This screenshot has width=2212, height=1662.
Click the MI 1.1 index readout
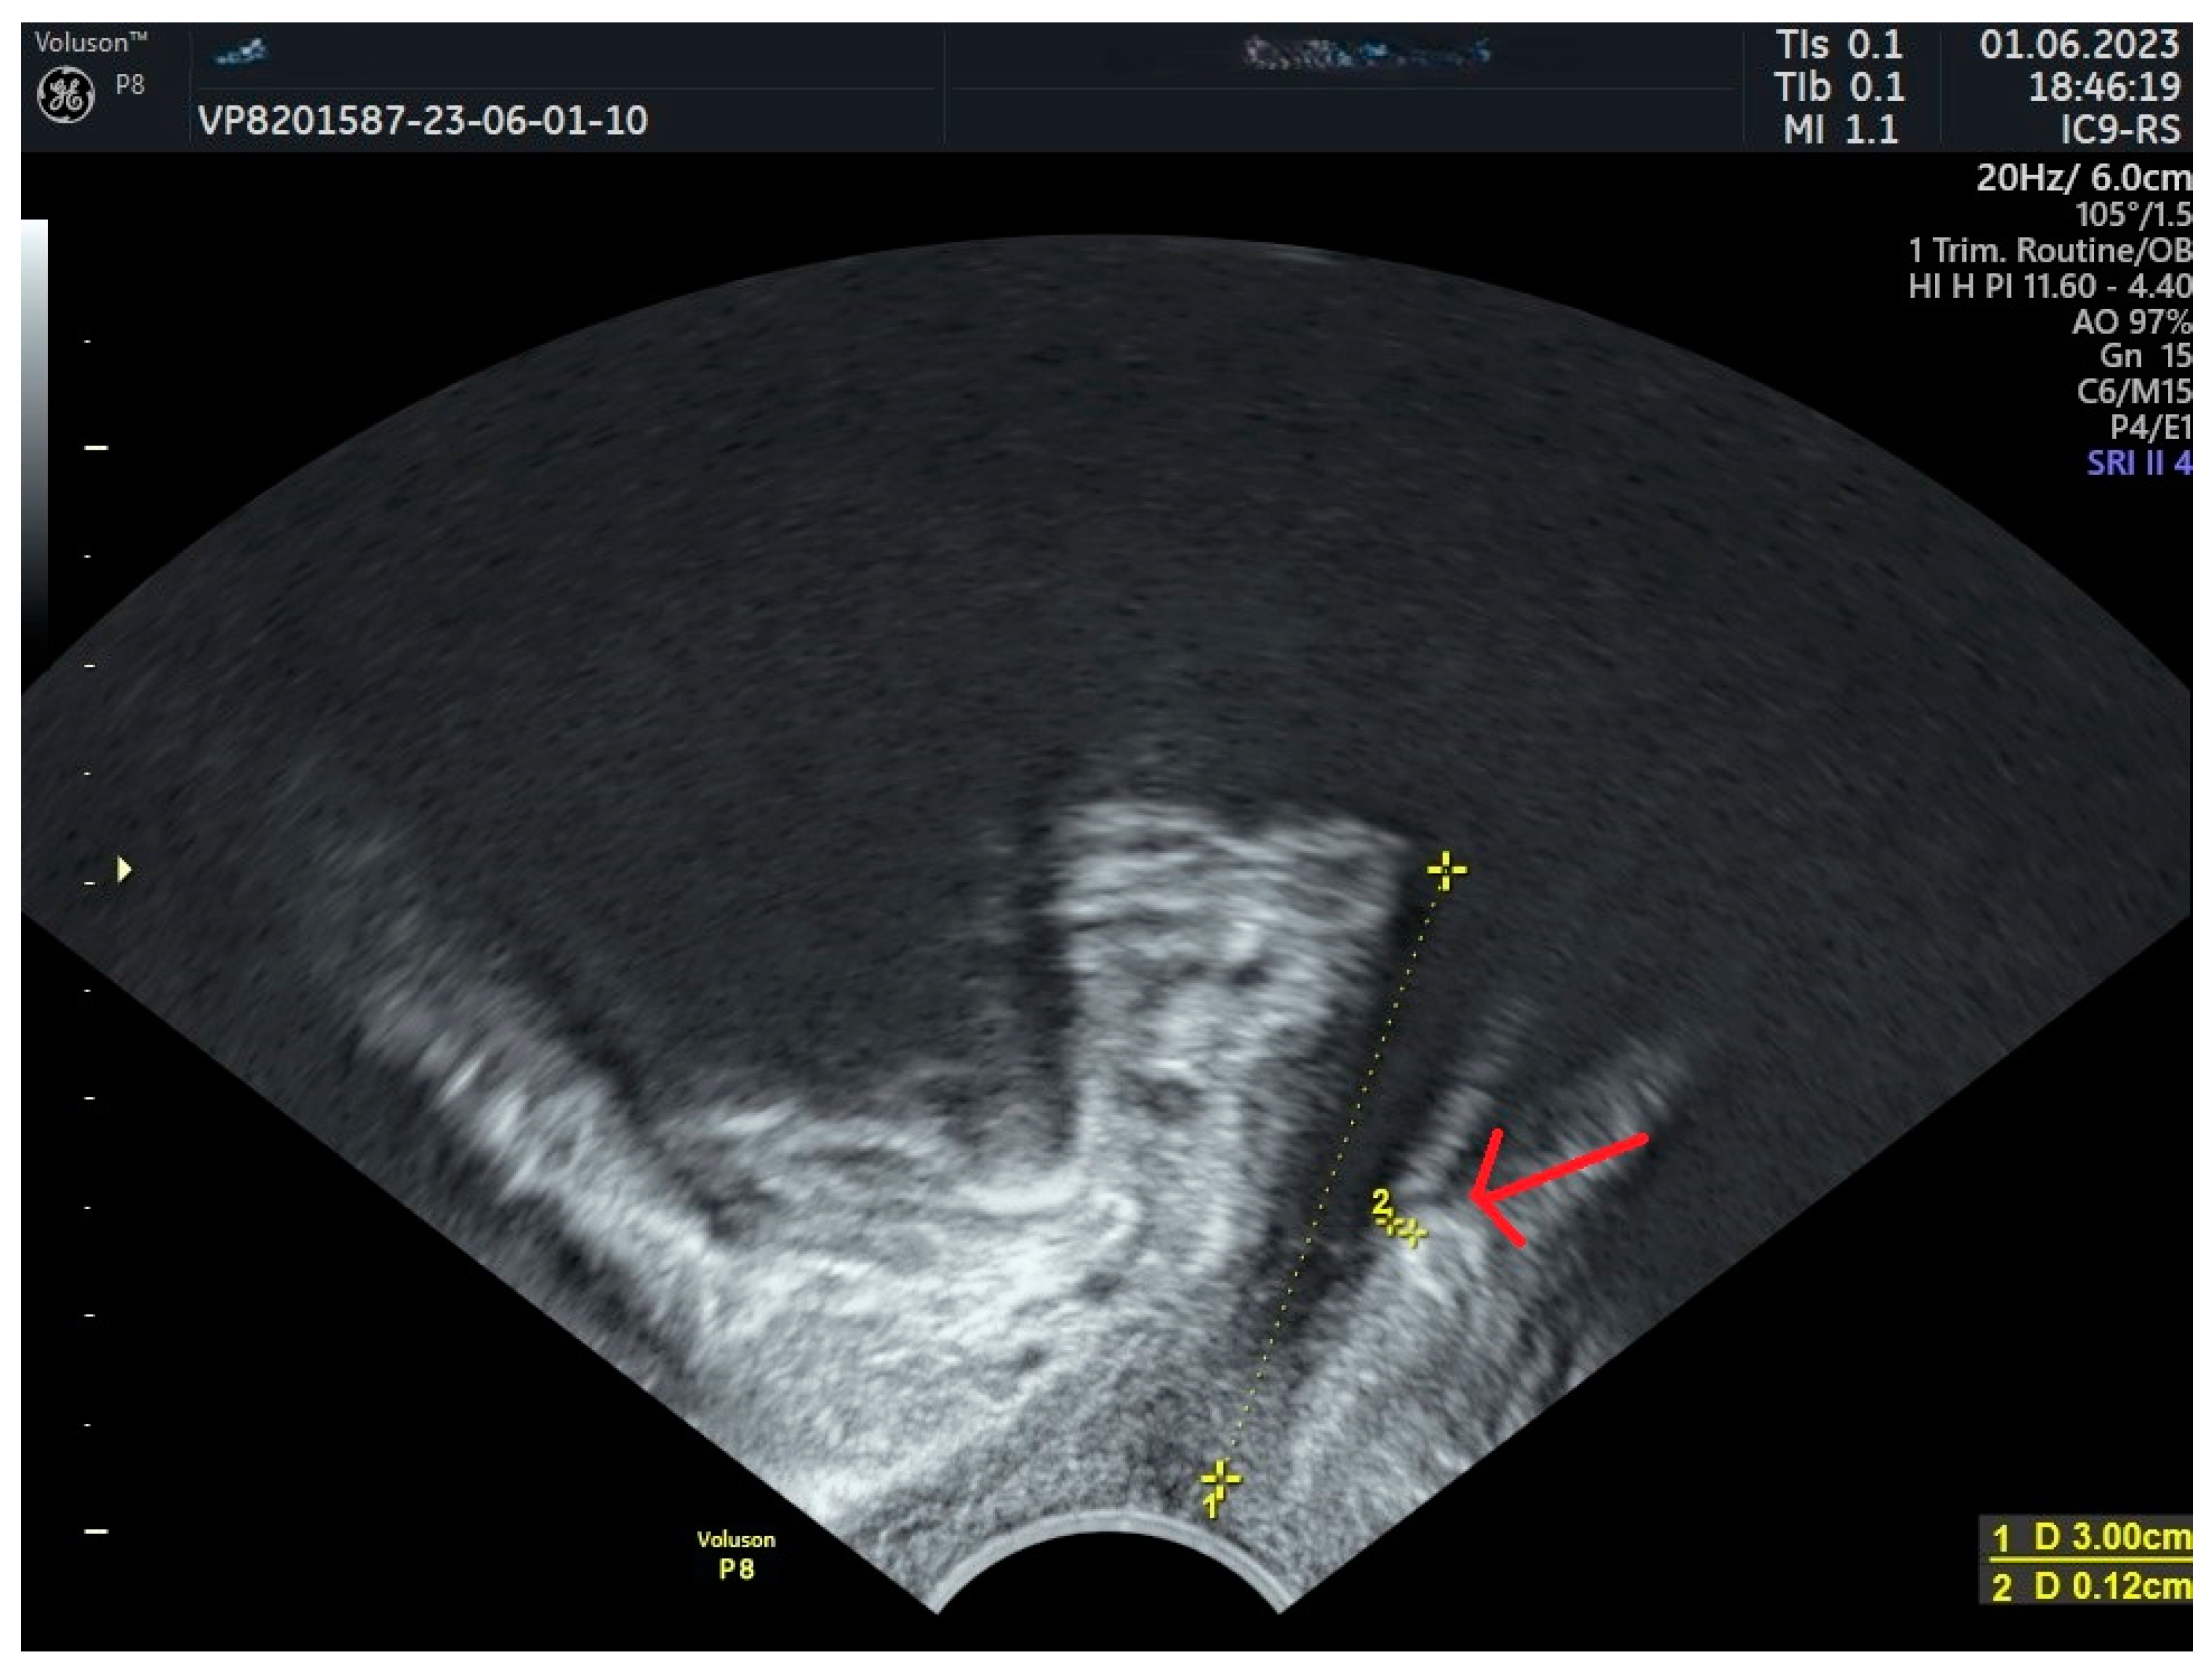coord(1840,130)
